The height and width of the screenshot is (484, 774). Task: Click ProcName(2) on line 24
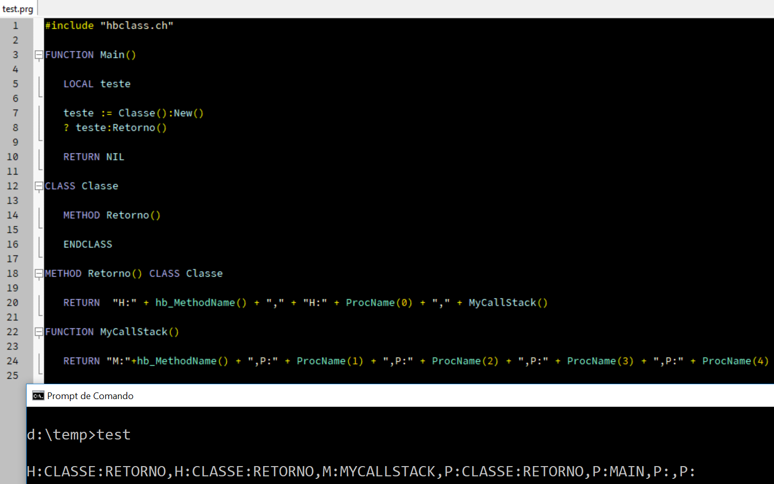coord(465,361)
